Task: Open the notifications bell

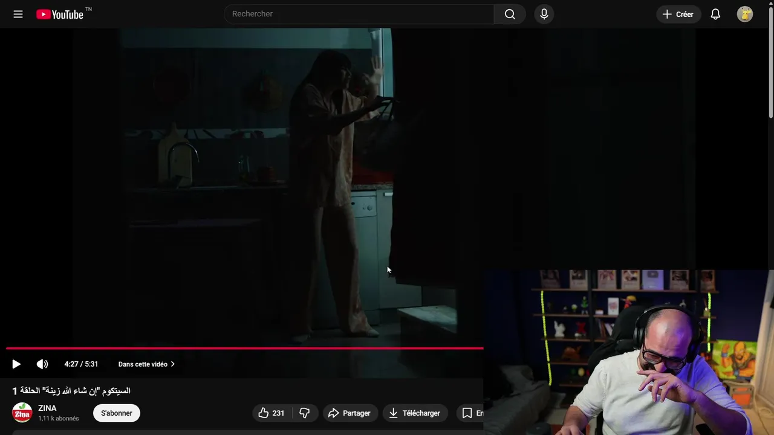Action: coord(715,14)
